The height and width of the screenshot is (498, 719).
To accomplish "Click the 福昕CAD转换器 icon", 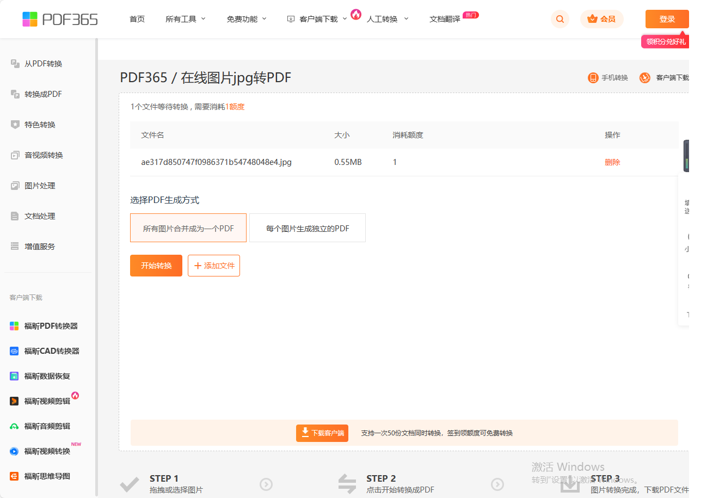I will (x=14, y=351).
